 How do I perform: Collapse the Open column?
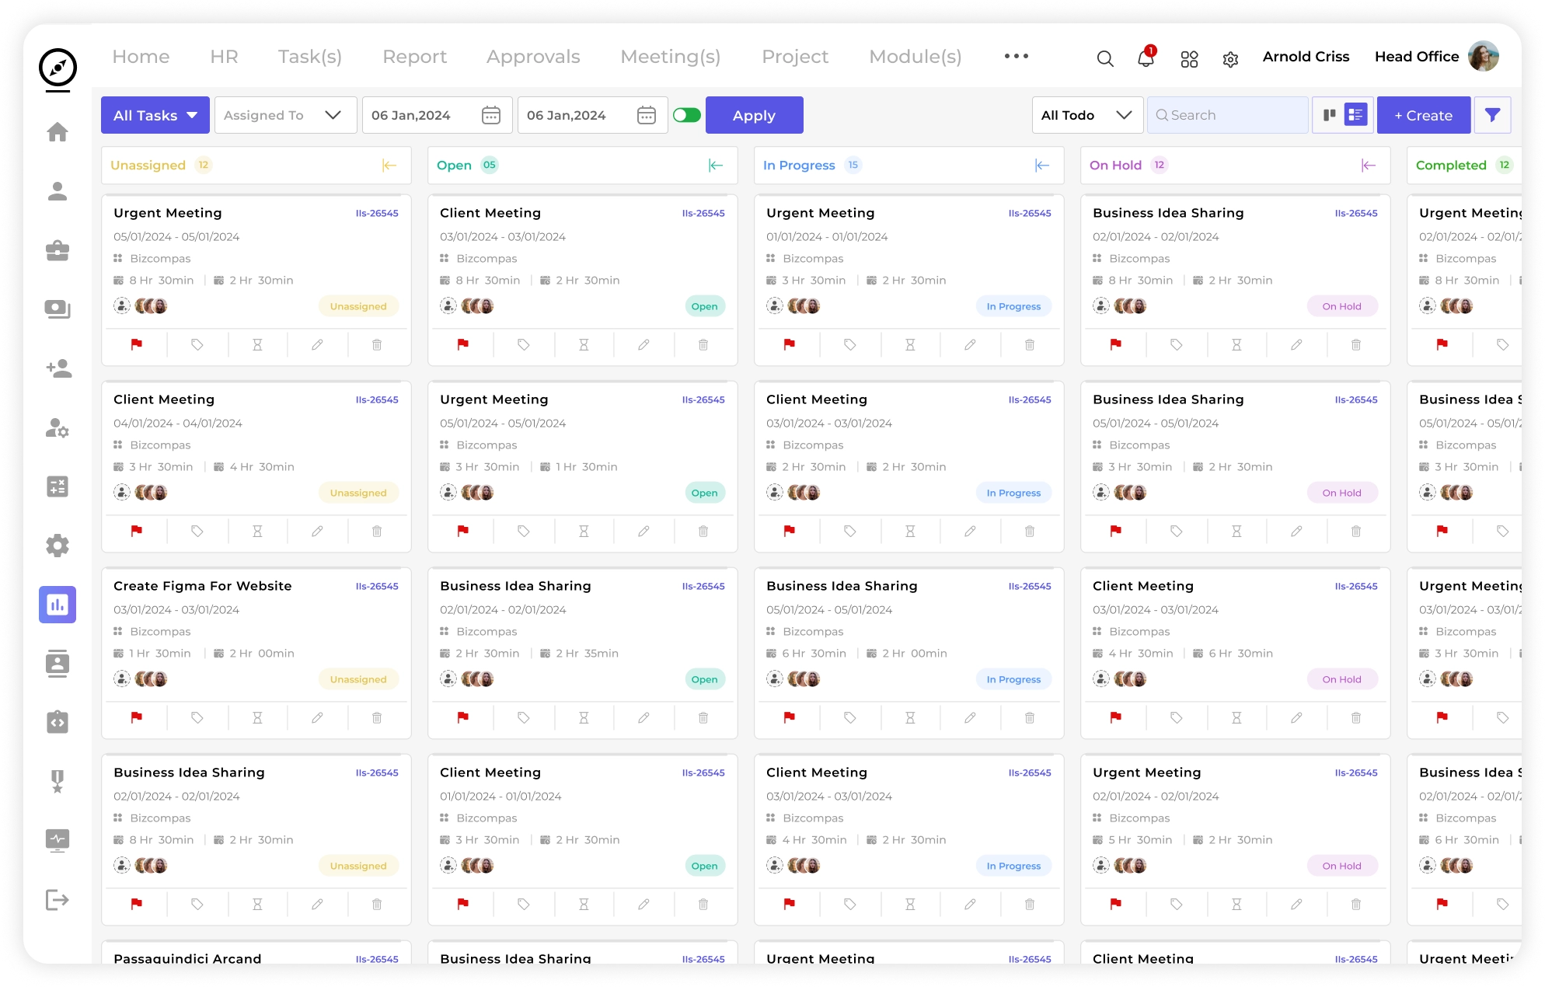point(716,165)
